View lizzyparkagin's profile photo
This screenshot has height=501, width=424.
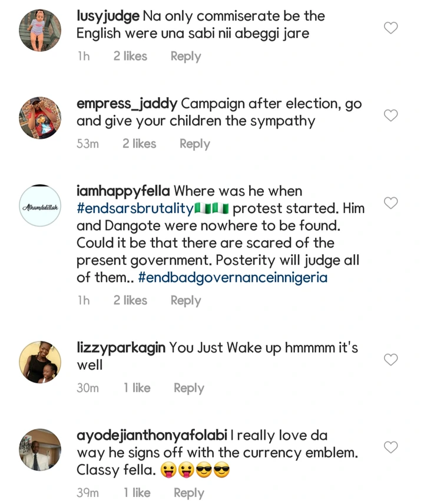40,363
